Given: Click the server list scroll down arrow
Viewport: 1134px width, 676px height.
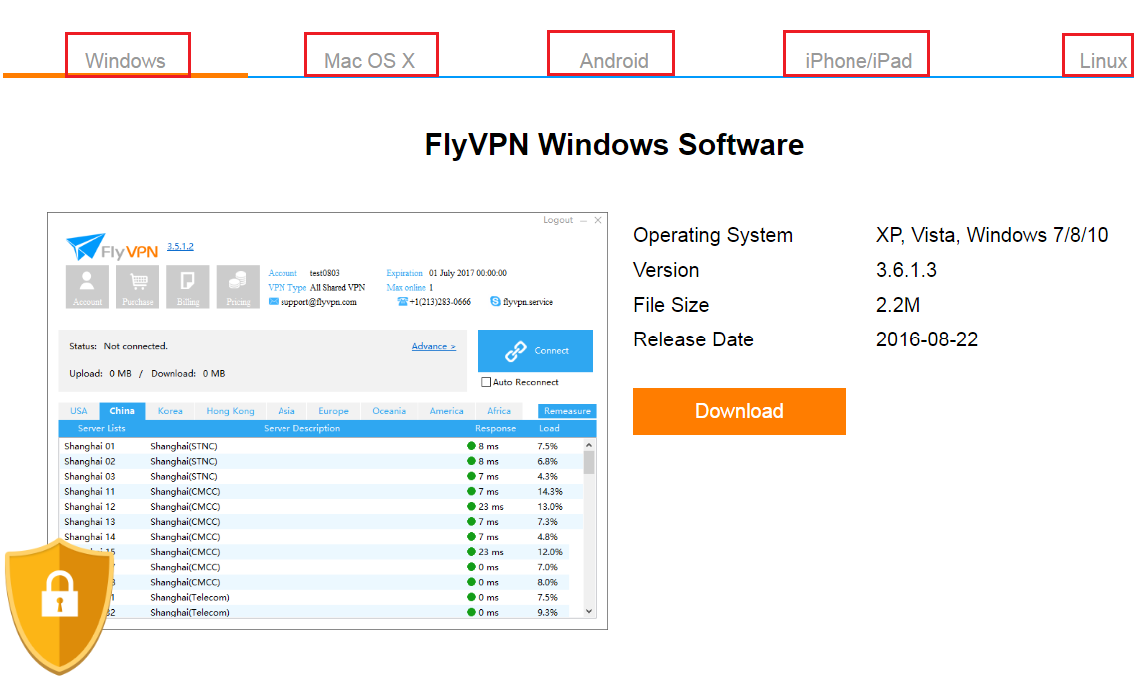Looking at the screenshot, I should (x=589, y=611).
